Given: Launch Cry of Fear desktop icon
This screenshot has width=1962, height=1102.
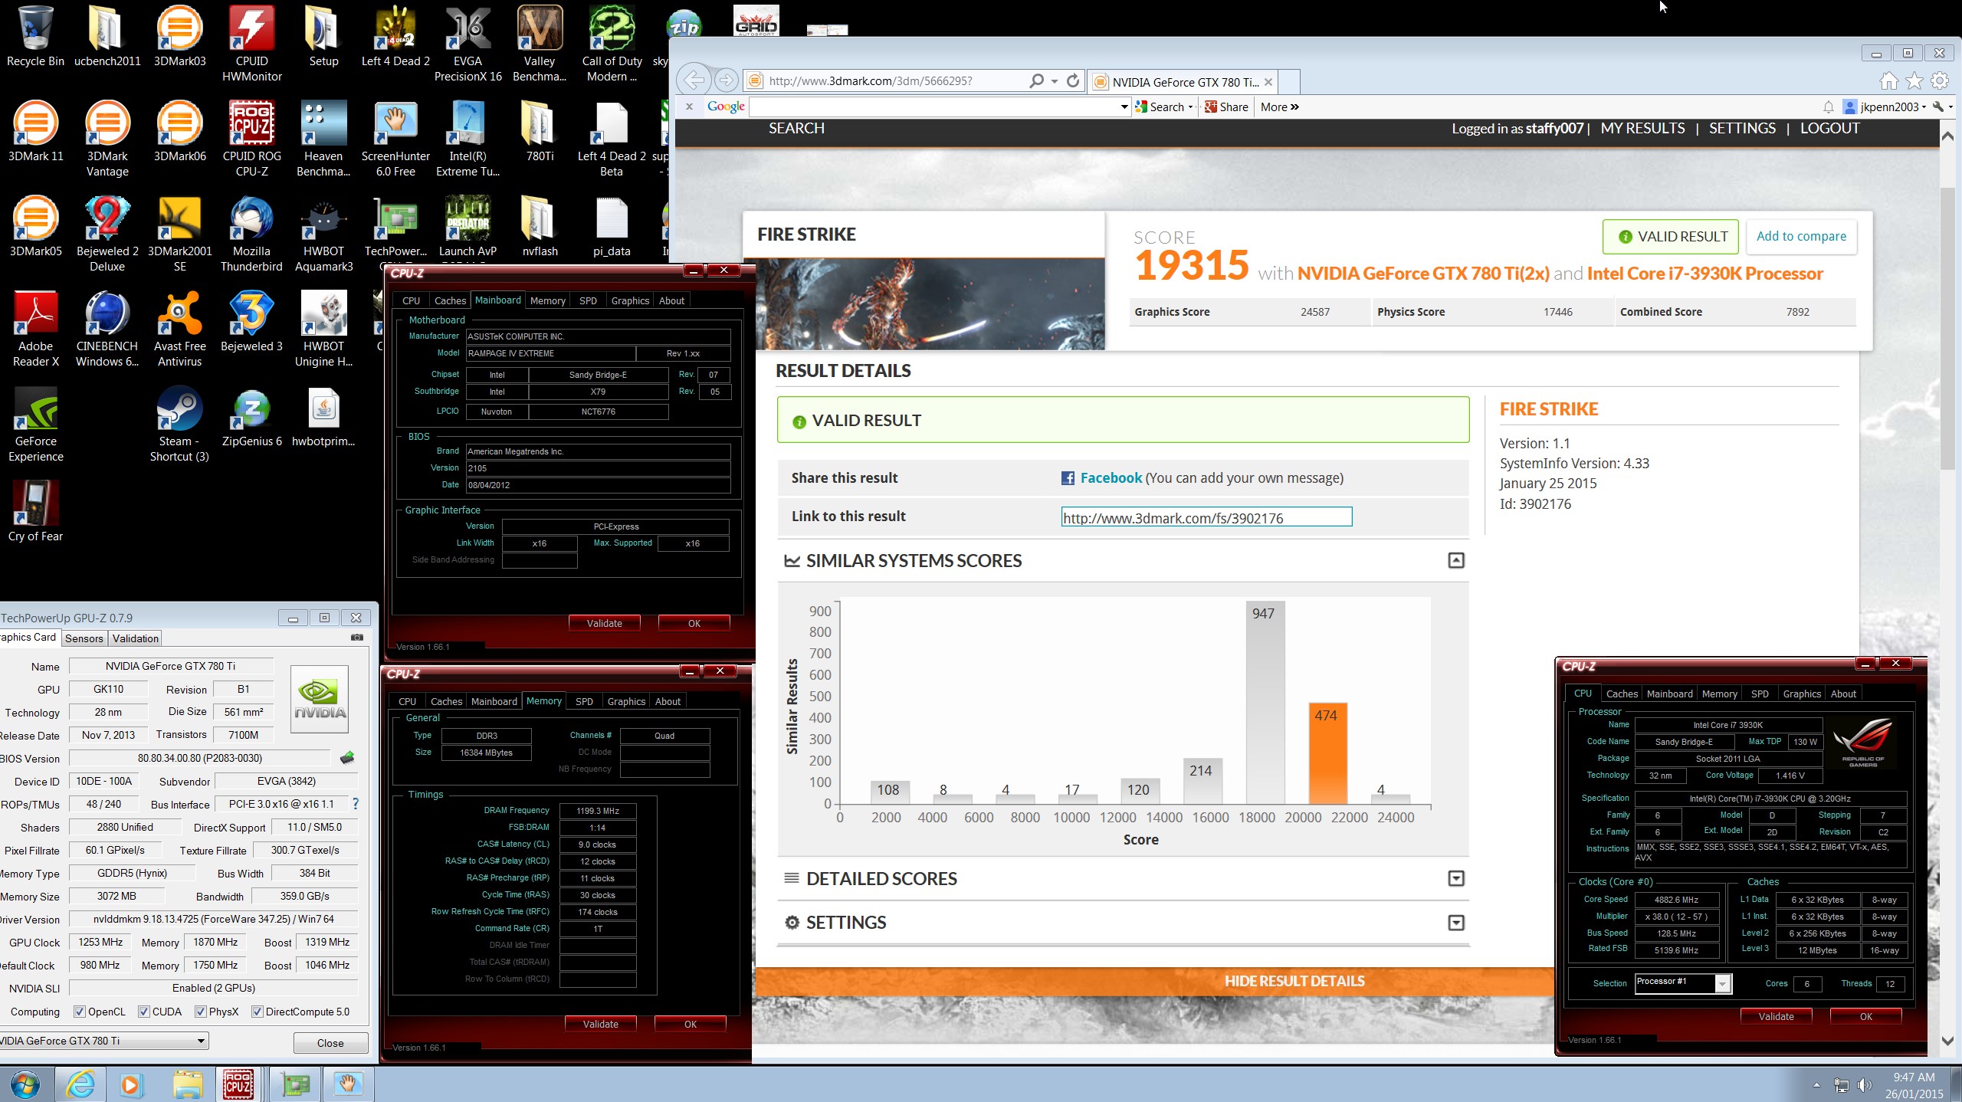Looking at the screenshot, I should pos(35,512).
